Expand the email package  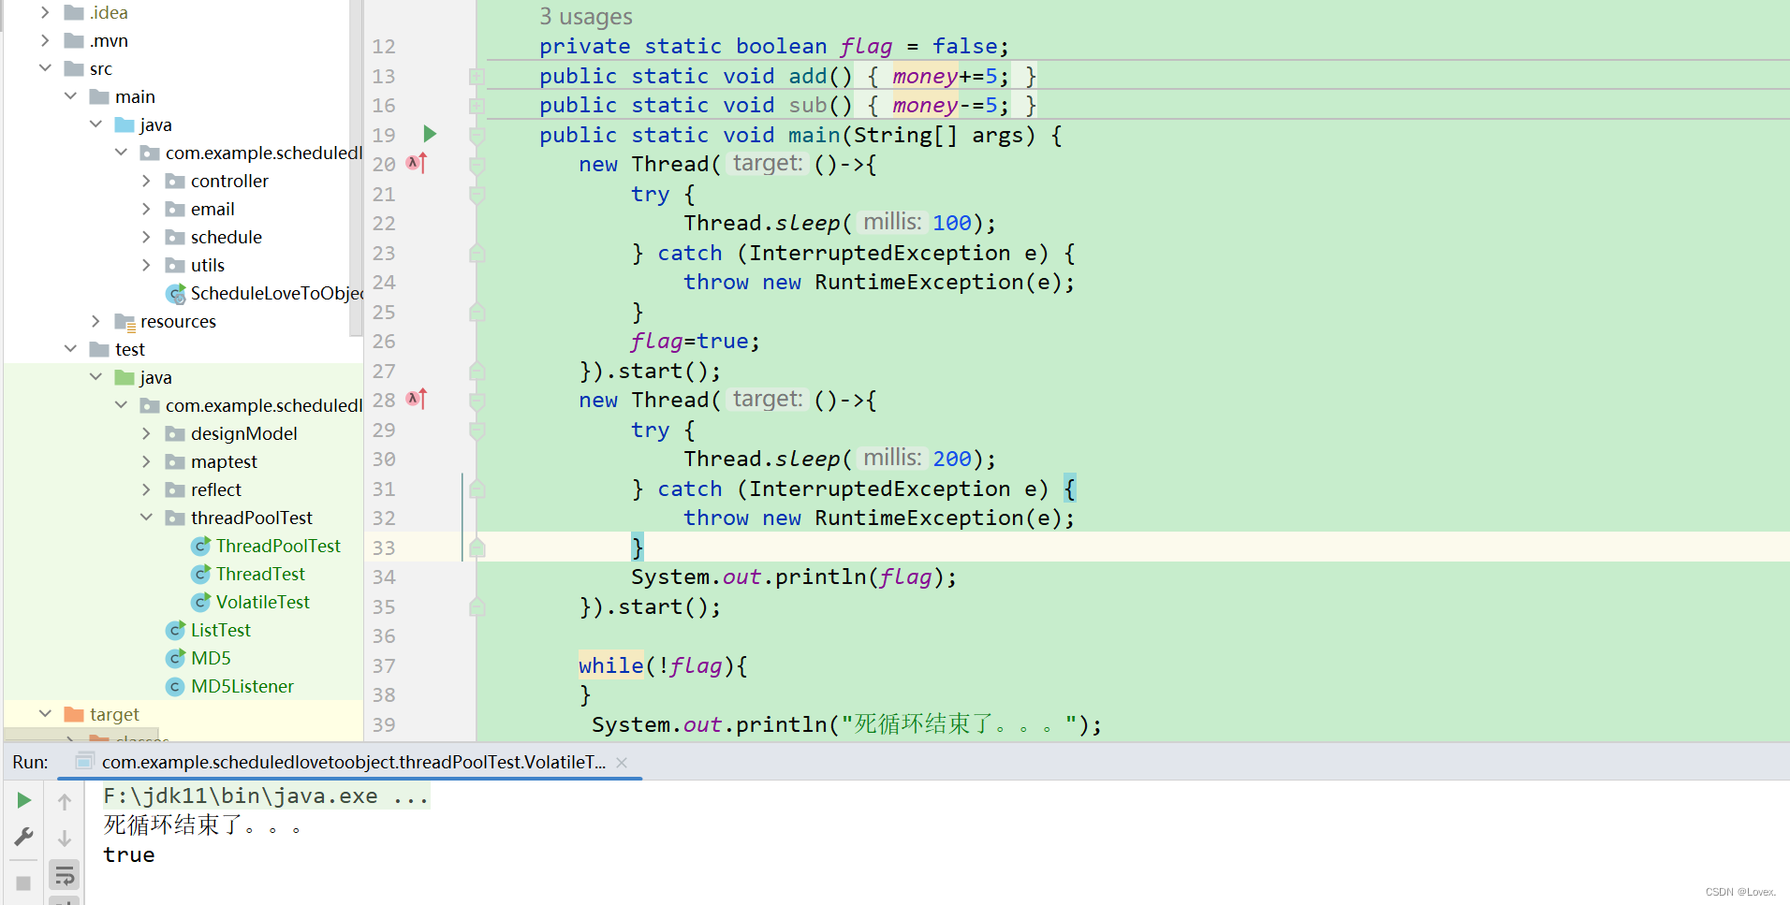(146, 209)
